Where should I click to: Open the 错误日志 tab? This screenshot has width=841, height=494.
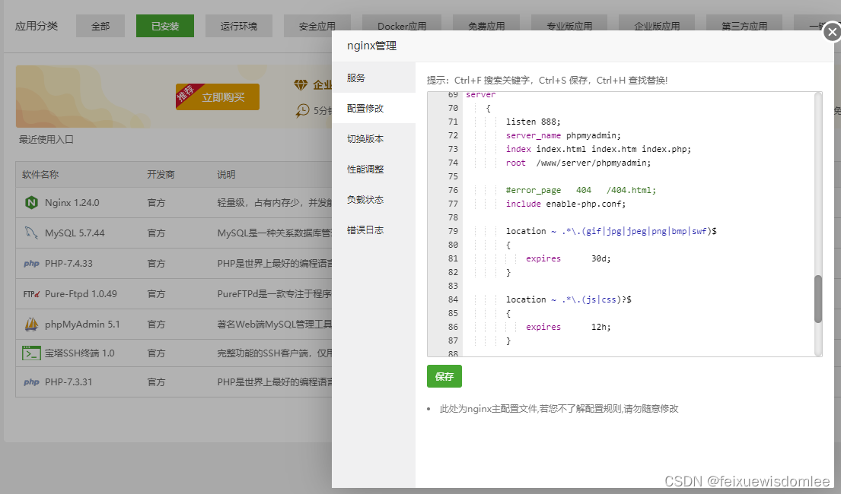point(373,230)
